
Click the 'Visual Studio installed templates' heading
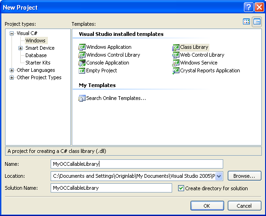[x=121, y=34]
